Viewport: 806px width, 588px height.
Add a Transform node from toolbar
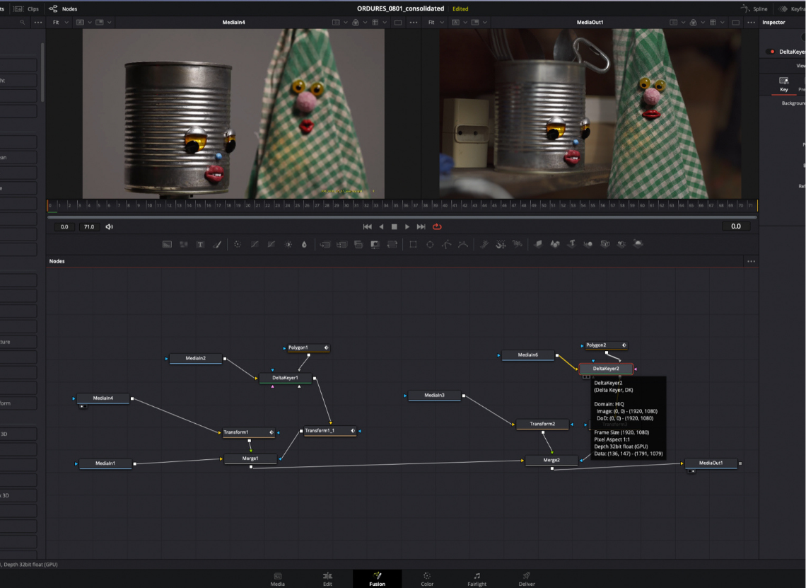392,244
